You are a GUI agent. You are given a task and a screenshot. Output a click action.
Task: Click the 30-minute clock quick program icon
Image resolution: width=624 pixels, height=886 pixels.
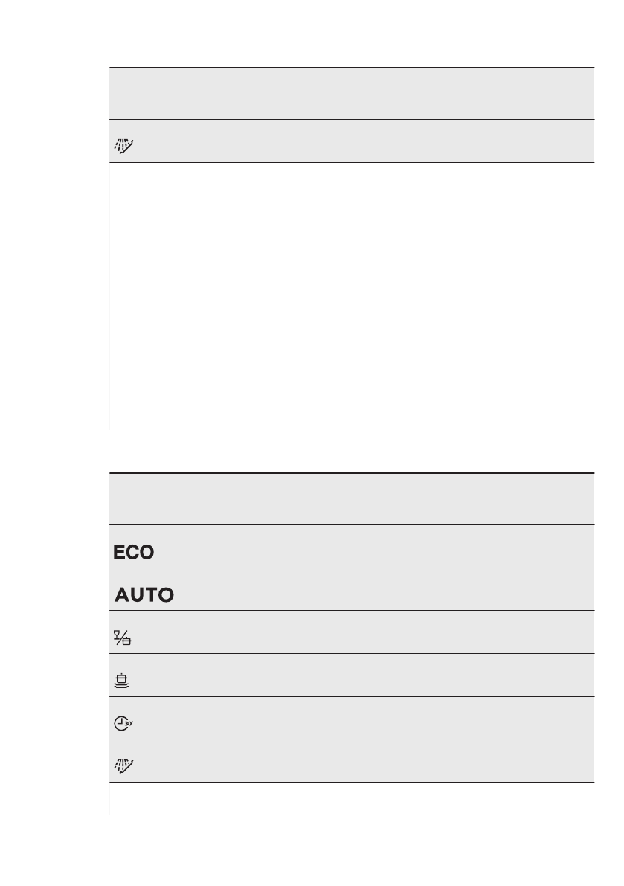122,723
